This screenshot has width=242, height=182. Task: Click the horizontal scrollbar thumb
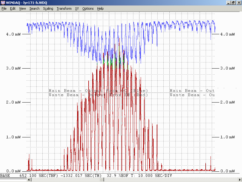point(102,180)
